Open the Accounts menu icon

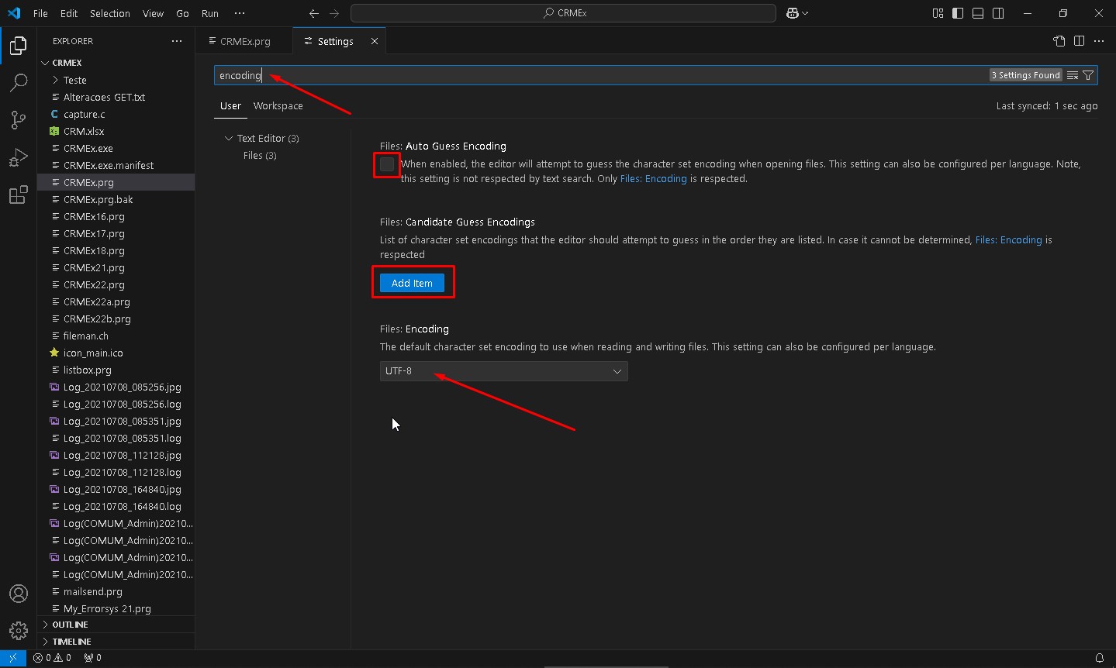(x=19, y=594)
